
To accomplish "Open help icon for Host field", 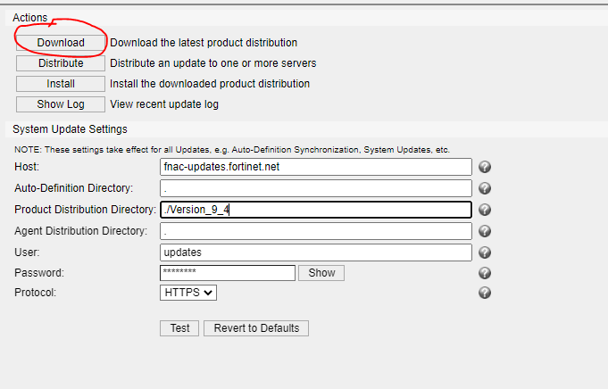I will 485,167.
